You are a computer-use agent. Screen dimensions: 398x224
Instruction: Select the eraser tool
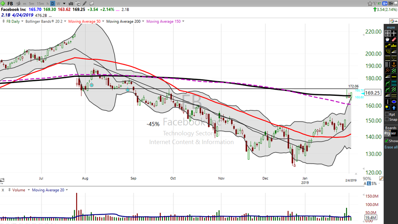(394, 39)
